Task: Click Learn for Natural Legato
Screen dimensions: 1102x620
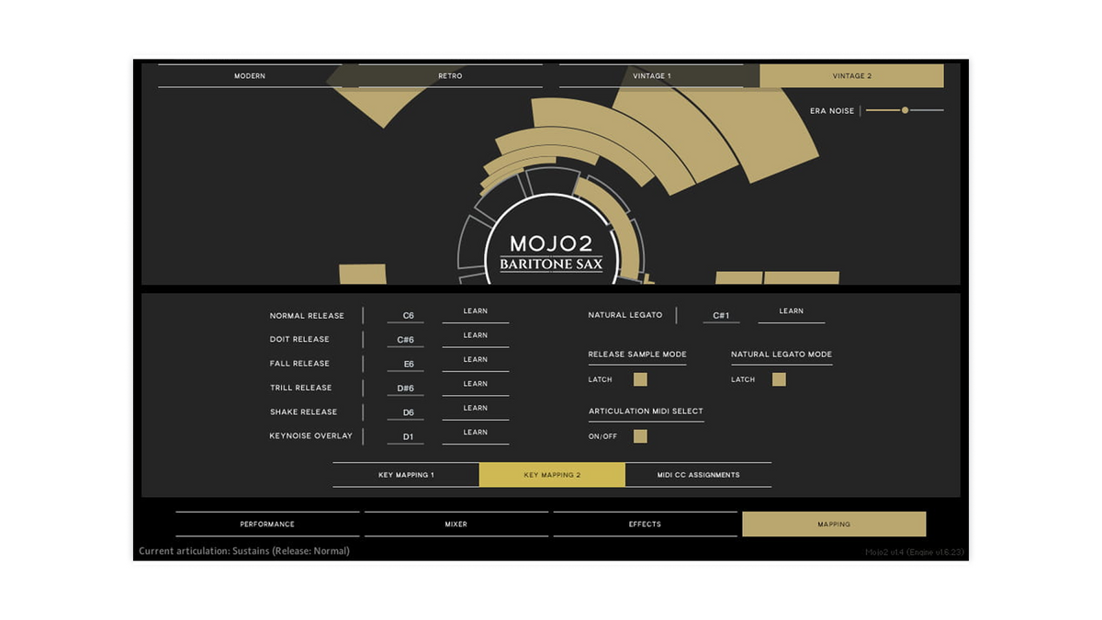Action: (792, 311)
